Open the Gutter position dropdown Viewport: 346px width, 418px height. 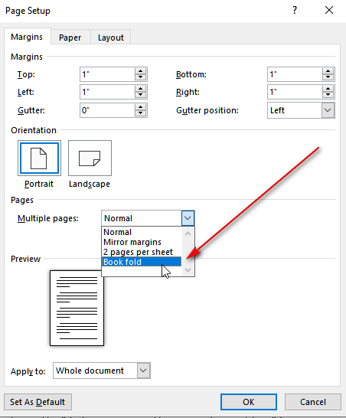[x=328, y=110]
